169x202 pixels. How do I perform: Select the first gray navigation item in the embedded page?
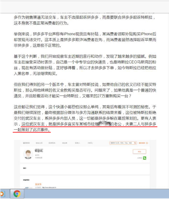pyautogui.click(x=26, y=143)
